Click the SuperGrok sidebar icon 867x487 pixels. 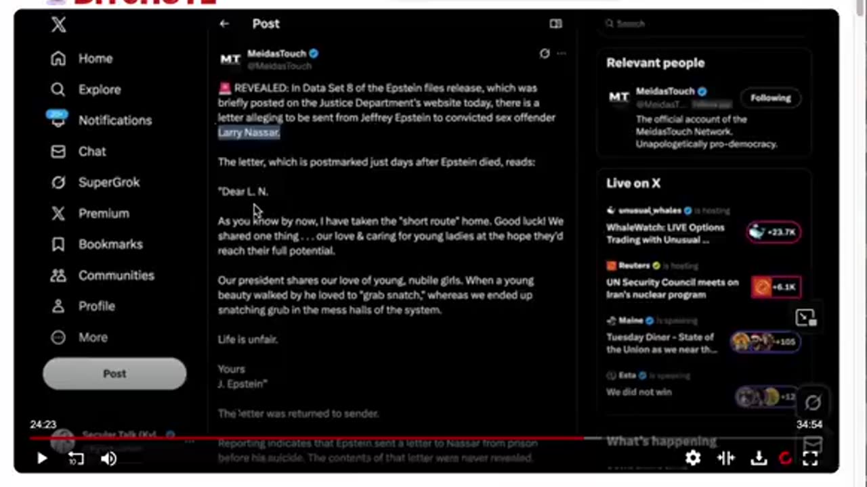tap(58, 182)
